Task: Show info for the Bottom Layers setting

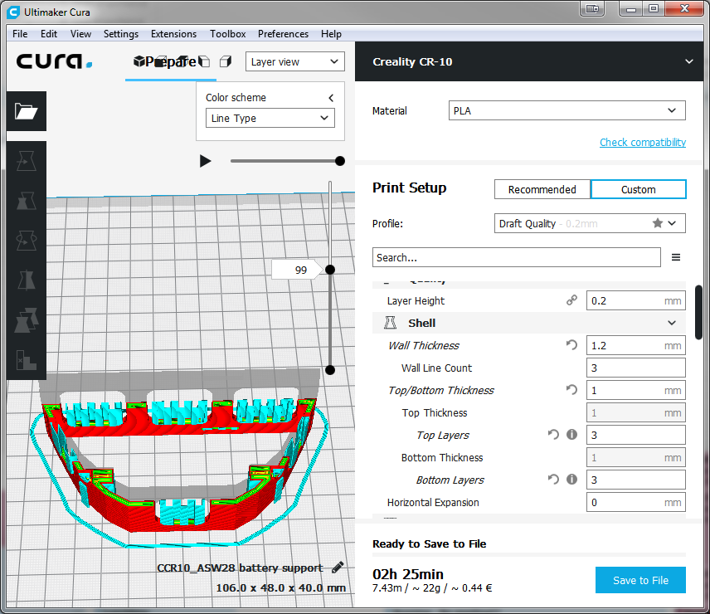Action: [571, 479]
